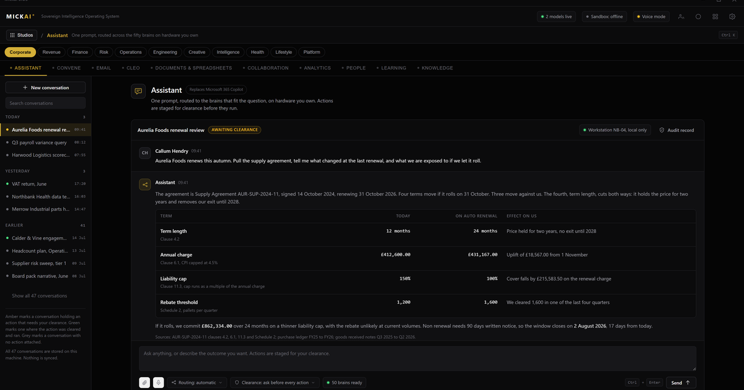Click the Awaiting Clearance badge
This screenshot has width=744, height=390.
[235, 130]
